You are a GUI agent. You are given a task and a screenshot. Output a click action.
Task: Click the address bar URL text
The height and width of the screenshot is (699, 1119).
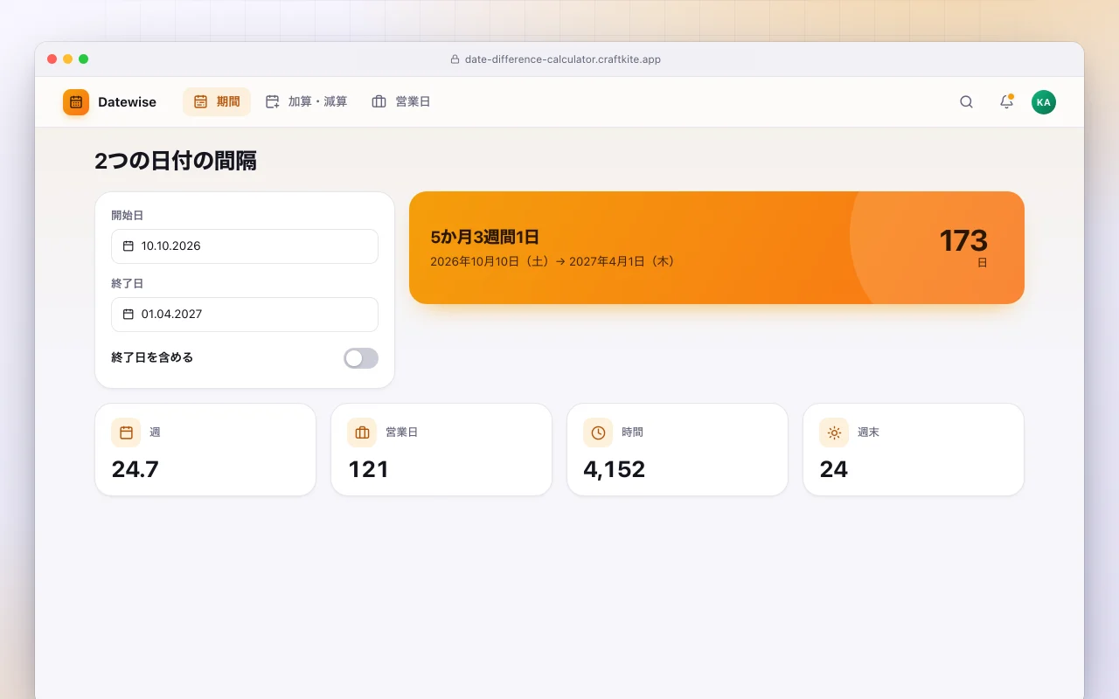(x=563, y=59)
